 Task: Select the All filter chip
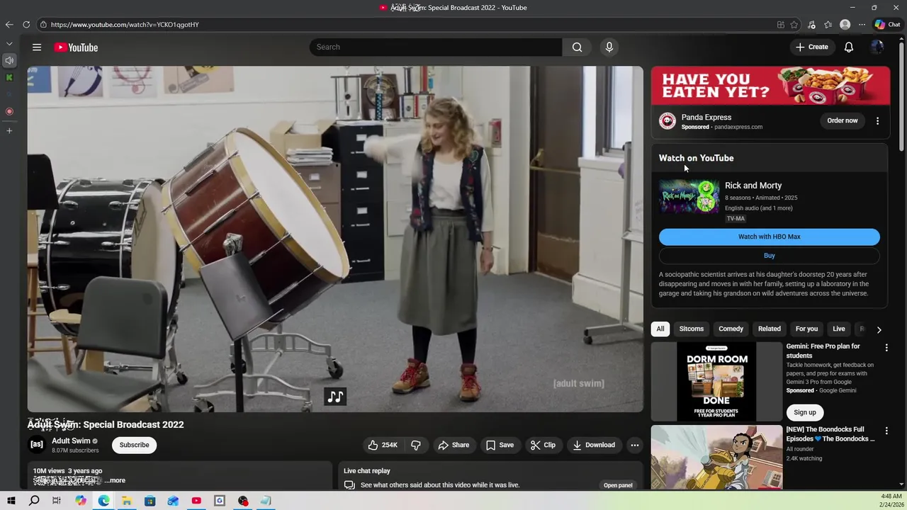point(660,329)
